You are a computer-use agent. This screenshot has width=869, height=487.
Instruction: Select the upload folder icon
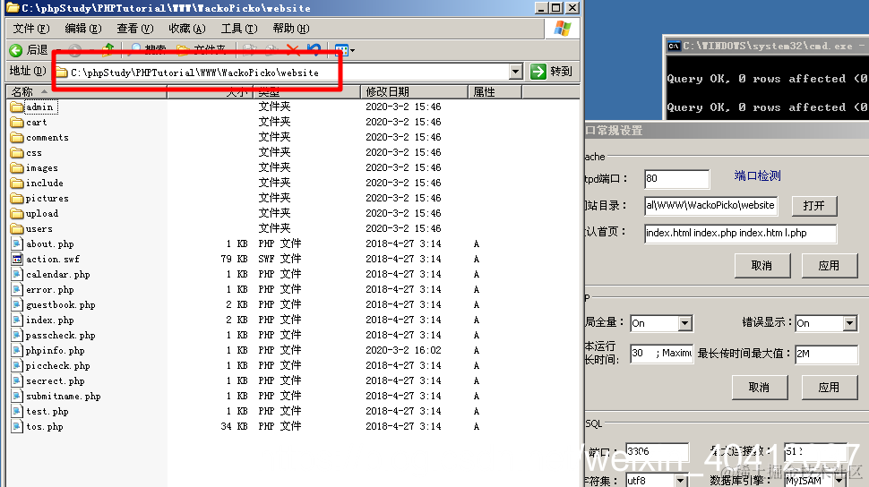(17, 213)
